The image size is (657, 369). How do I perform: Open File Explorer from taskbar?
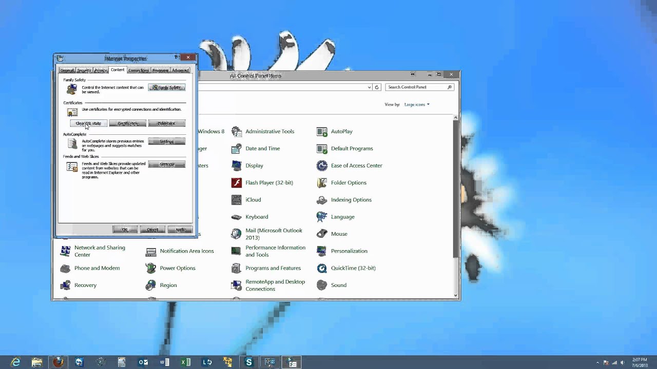[37, 362]
